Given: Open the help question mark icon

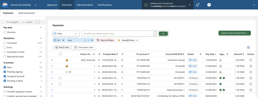Looking at the screenshot, I should [x=209, y=5].
